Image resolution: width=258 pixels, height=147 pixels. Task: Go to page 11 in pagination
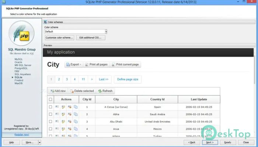click(83, 79)
